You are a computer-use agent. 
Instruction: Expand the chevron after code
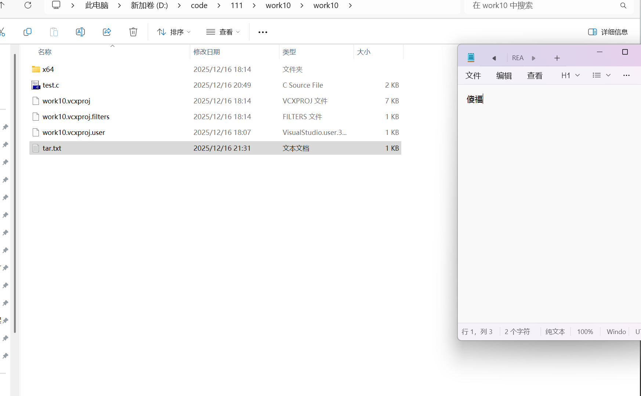[x=219, y=5]
